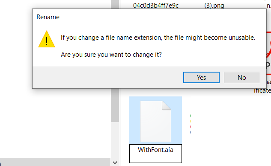Select the blank WithFont.aia file icon
This screenshot has width=271, height=166.
(x=155, y=121)
